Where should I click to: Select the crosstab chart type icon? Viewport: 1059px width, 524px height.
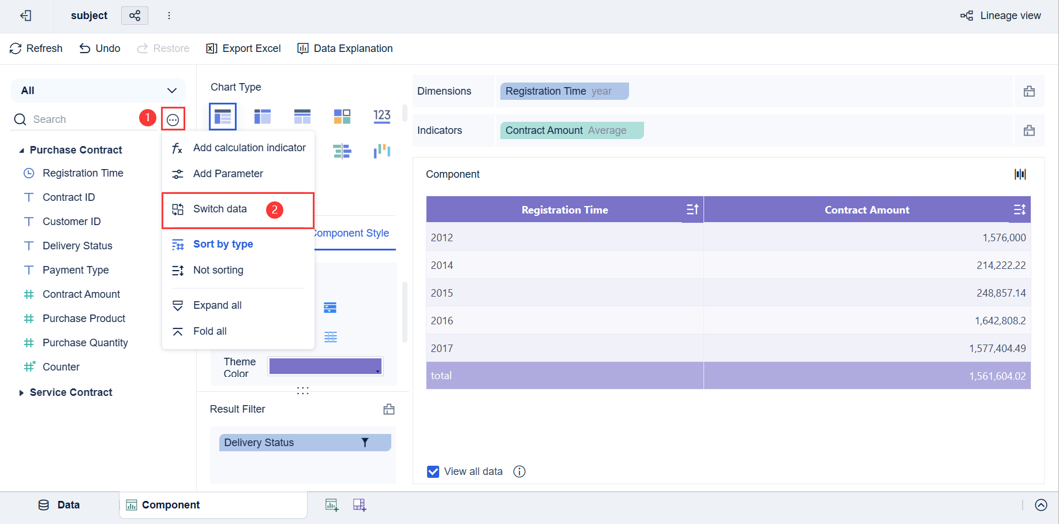[302, 116]
